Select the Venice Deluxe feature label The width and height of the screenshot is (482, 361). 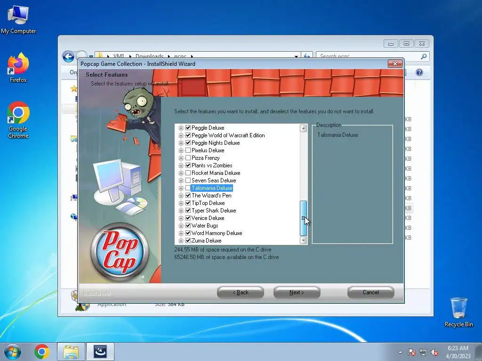208,218
